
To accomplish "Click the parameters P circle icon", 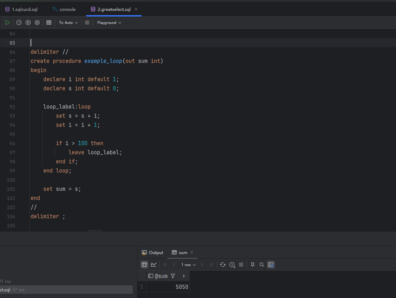I will pyautogui.click(x=28, y=22).
